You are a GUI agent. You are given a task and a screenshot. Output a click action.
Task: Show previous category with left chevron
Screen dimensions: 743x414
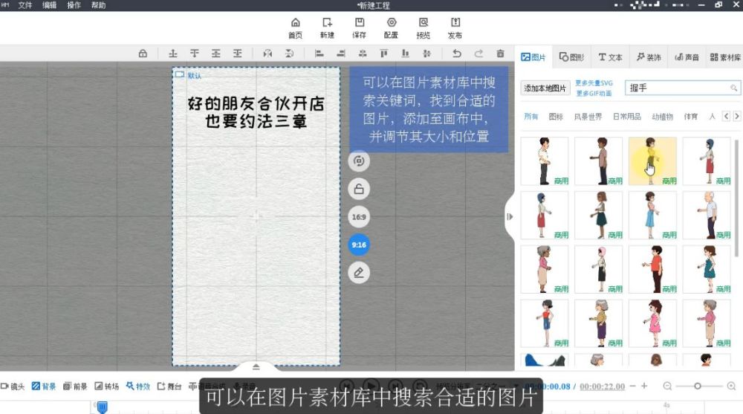point(726,116)
